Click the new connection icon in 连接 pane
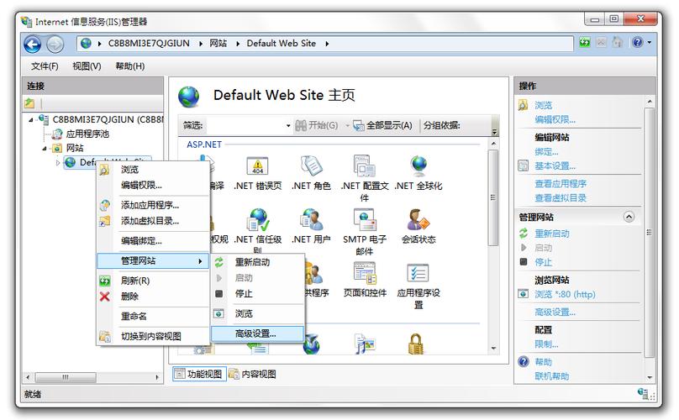The width and height of the screenshot is (679, 420). click(x=29, y=103)
